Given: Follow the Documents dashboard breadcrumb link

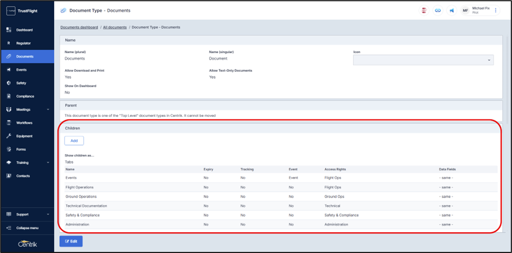Looking at the screenshot, I should [79, 27].
